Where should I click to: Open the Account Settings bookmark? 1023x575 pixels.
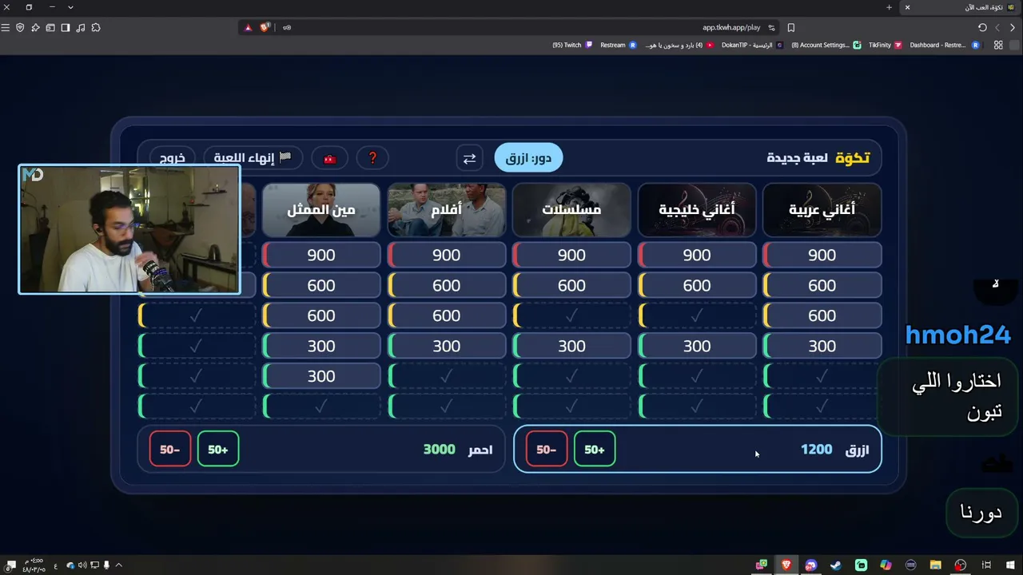826,46
